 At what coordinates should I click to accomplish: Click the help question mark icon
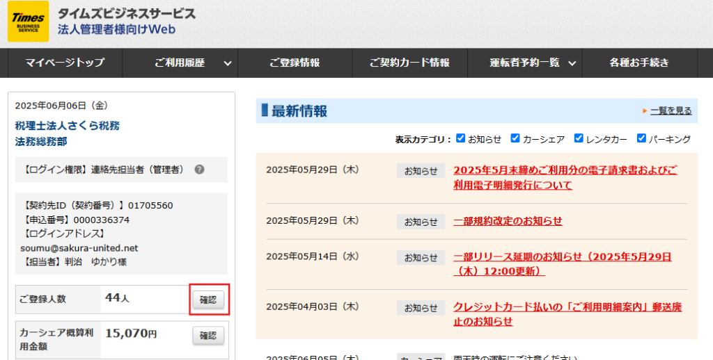pyautogui.click(x=199, y=169)
